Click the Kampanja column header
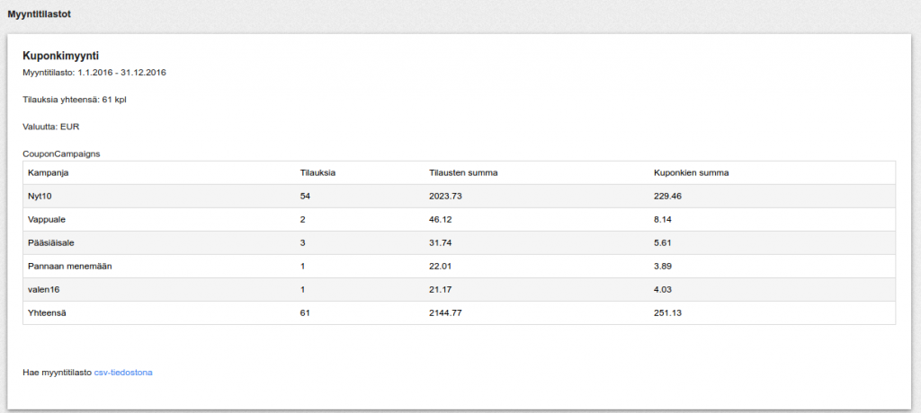 tap(49, 173)
